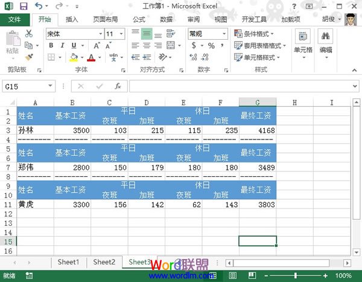Open the File tab

pos(14,19)
